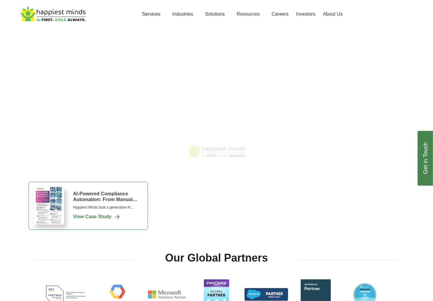Viewport: 433px width, 301px height.
Task: Click the 'Happiest Minds built a generative AI…' description
Action: (103, 207)
